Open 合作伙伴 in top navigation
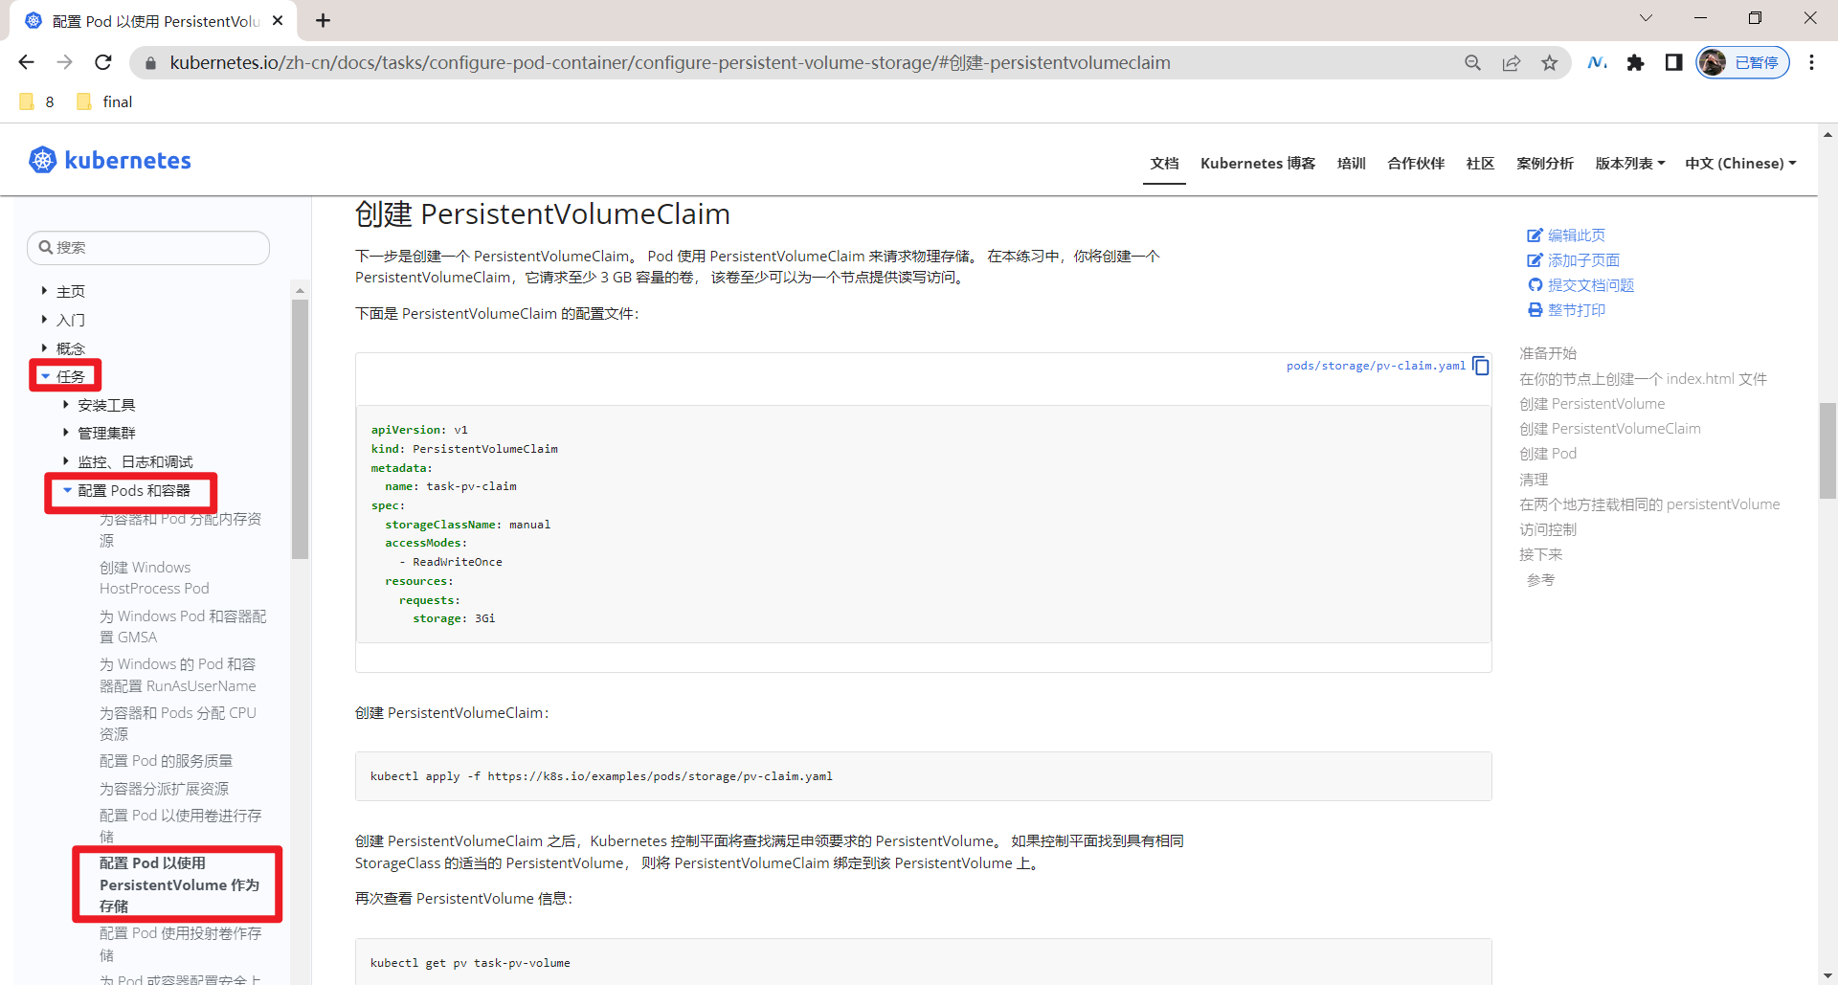 click(1416, 164)
